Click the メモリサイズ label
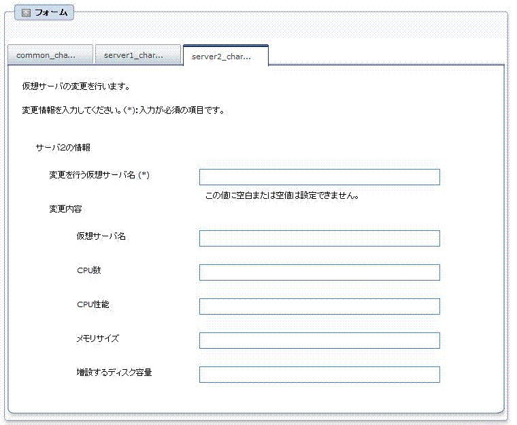Screen dimensions: 517x425 coord(98,338)
